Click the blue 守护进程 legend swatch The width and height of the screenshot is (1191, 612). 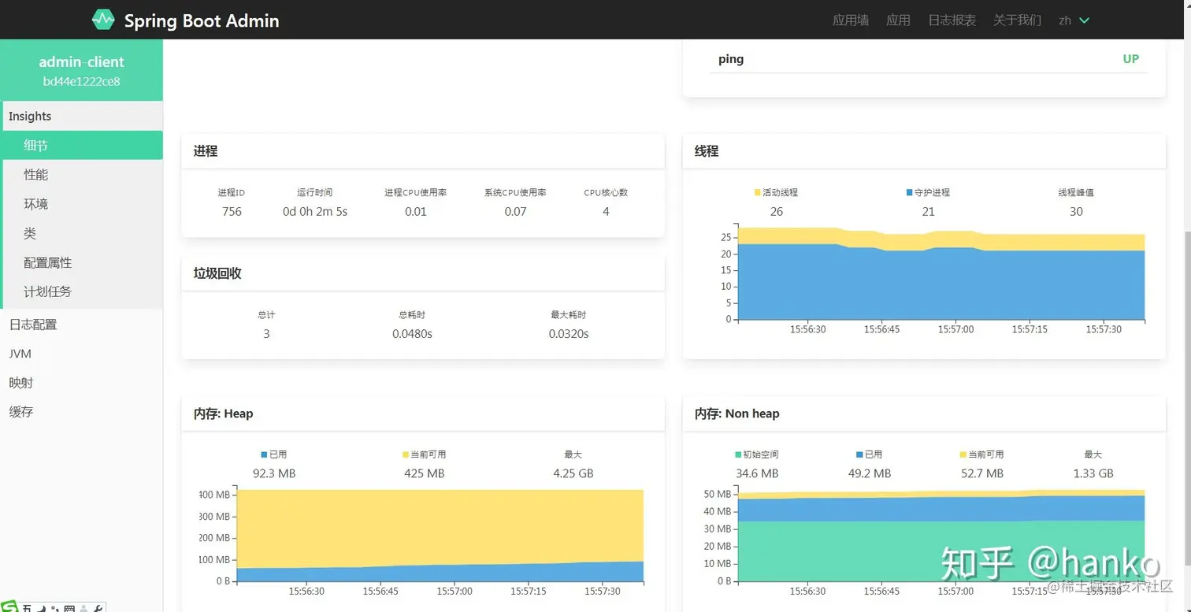point(910,192)
